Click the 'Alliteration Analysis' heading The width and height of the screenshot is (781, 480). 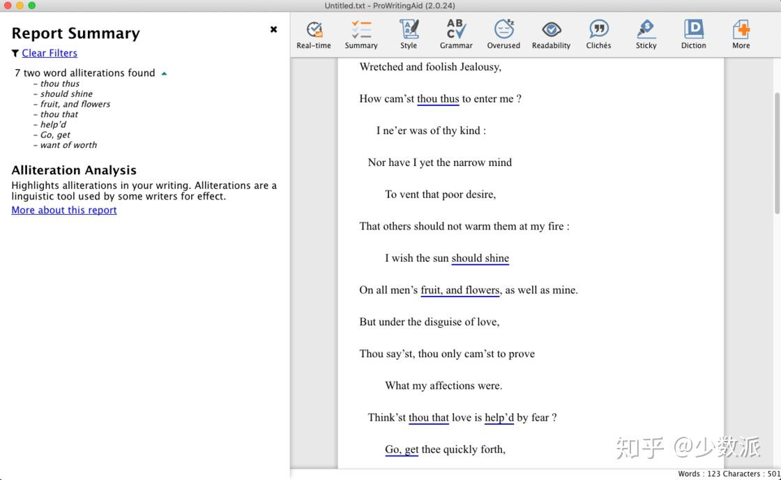(x=74, y=170)
